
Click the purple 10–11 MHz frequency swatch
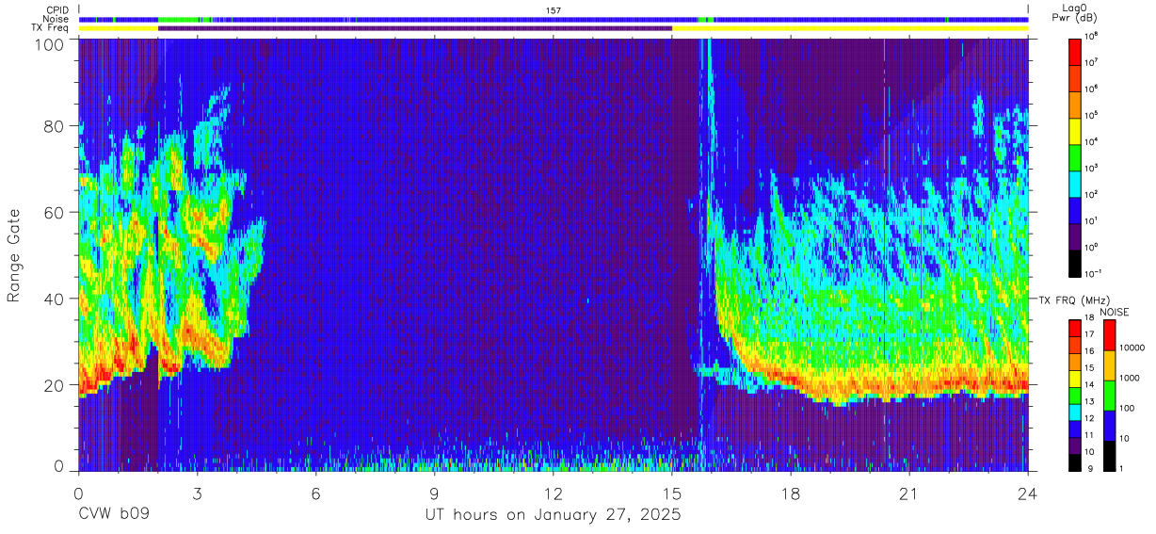pyautogui.click(x=1075, y=445)
